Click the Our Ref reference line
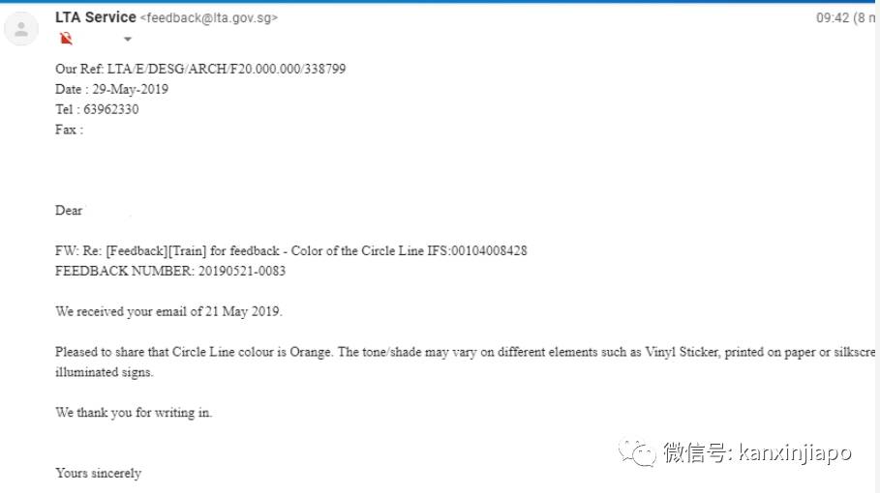Viewport: 880px width, 493px height. tap(200, 69)
